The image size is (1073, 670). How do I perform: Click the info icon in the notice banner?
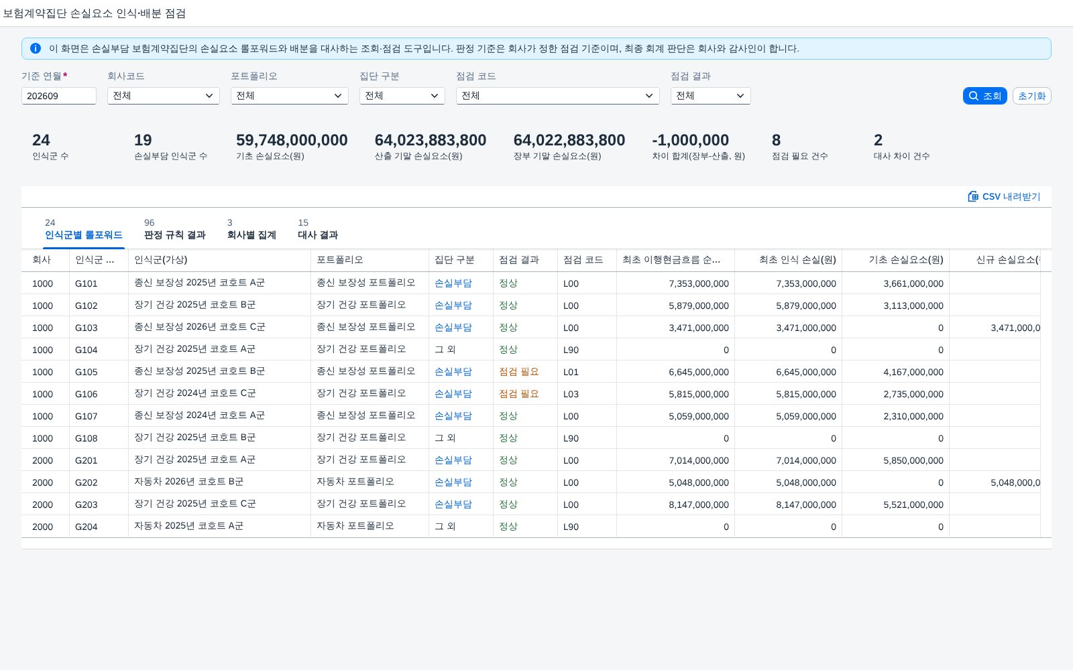(36, 48)
